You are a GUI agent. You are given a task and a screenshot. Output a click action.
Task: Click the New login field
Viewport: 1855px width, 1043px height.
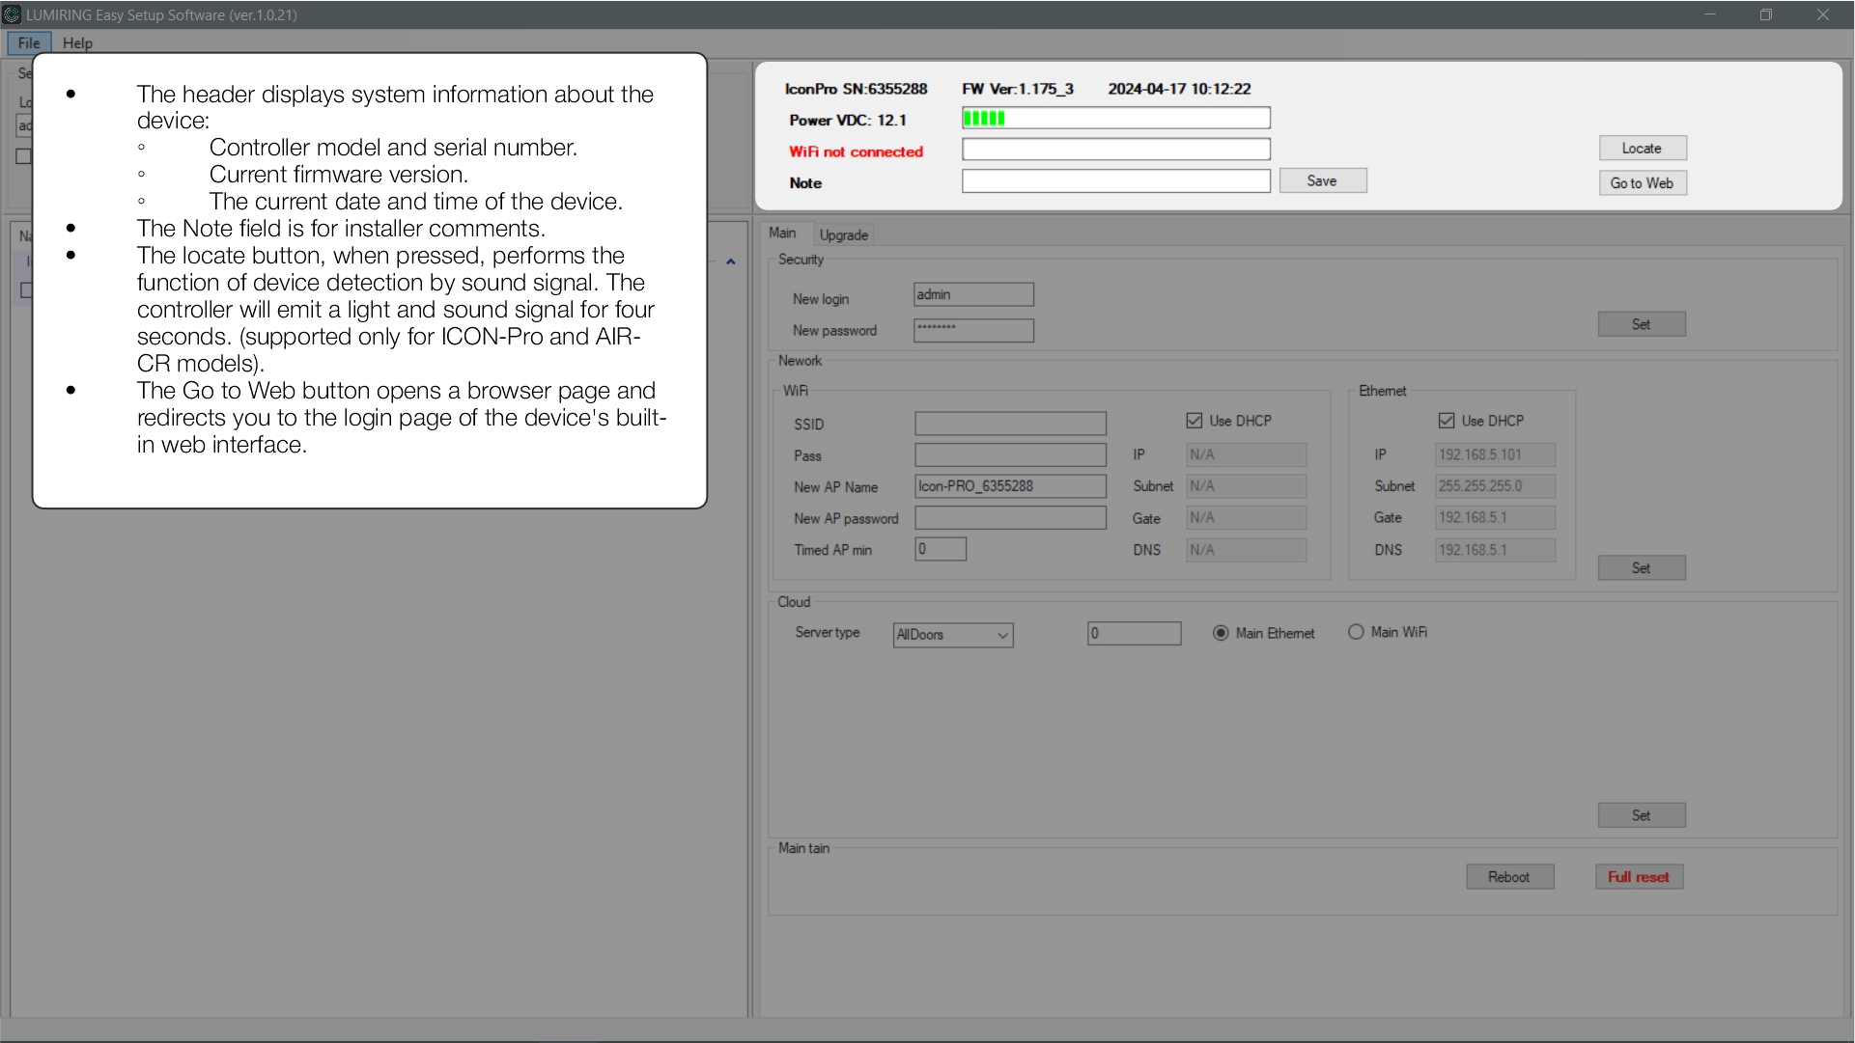(973, 294)
